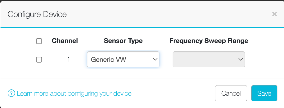The image size is (284, 108).
Task: Click the Frequency Sweep Range column header
Action: coord(209,41)
